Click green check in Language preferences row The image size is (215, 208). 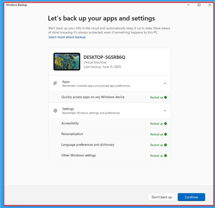coord(165,145)
